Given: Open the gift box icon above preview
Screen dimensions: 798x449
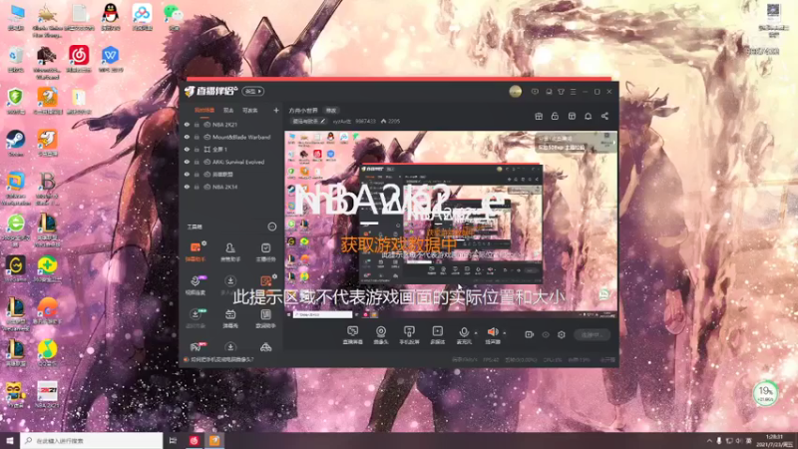Looking at the screenshot, I should pyautogui.click(x=539, y=116).
